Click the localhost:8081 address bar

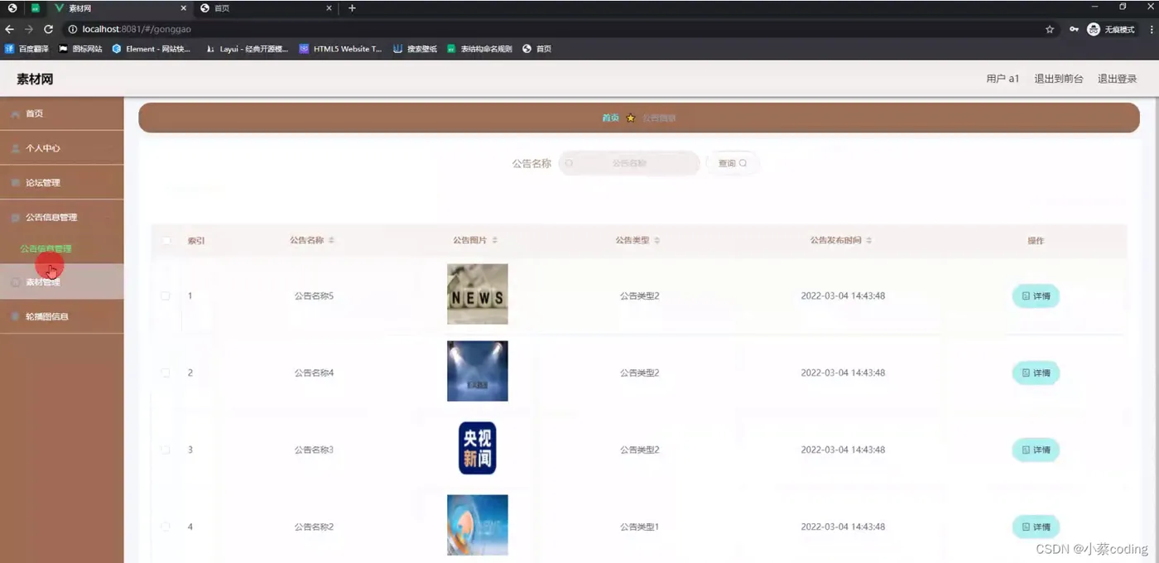pyautogui.click(x=555, y=29)
